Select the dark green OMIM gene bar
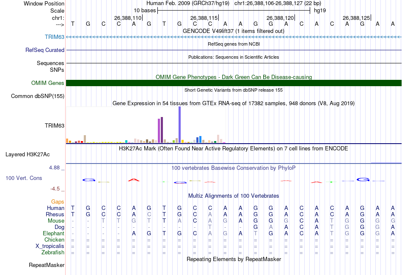The height and width of the screenshot is (275, 402). coord(234,83)
